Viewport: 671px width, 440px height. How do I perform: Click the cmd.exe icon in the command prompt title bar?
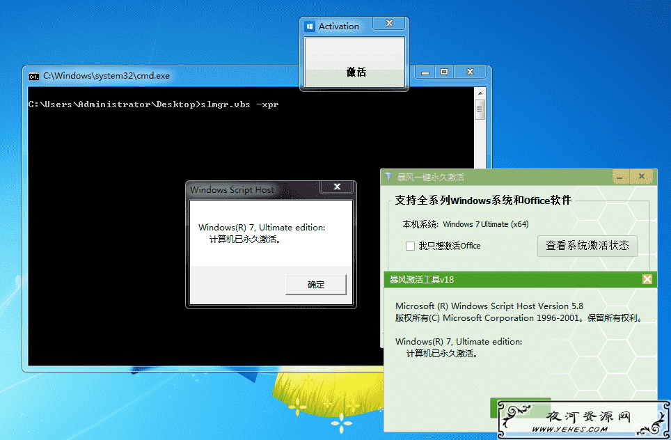pos(34,76)
